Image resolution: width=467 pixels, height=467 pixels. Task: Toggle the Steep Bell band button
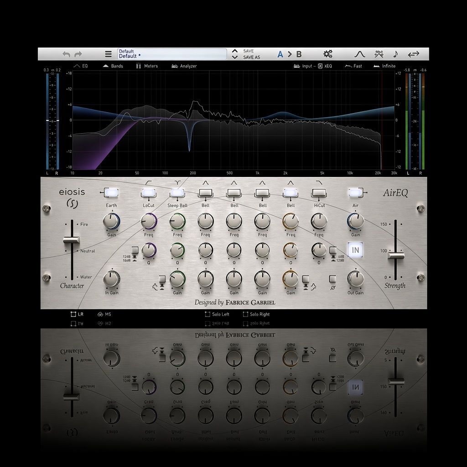177,193
